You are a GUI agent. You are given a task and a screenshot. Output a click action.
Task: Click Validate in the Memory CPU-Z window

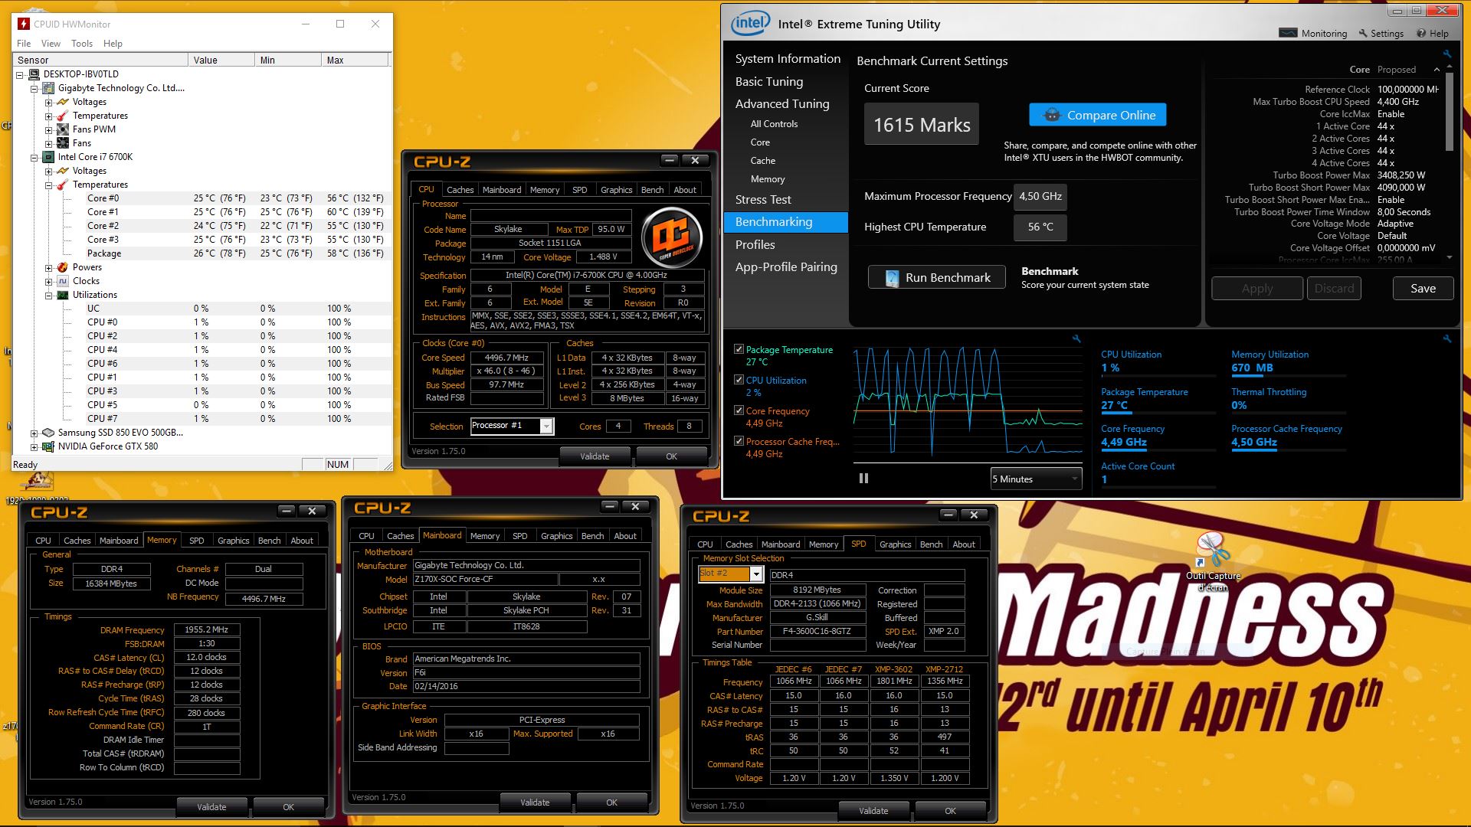coord(211,807)
